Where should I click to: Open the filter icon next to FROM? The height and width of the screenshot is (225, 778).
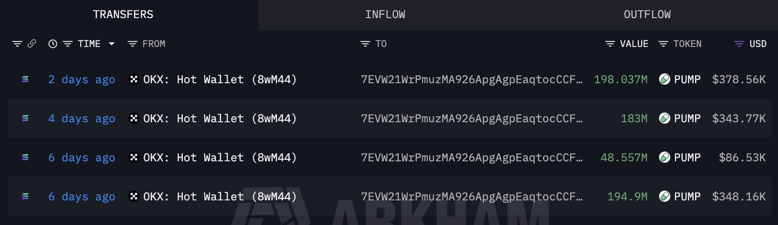(132, 44)
